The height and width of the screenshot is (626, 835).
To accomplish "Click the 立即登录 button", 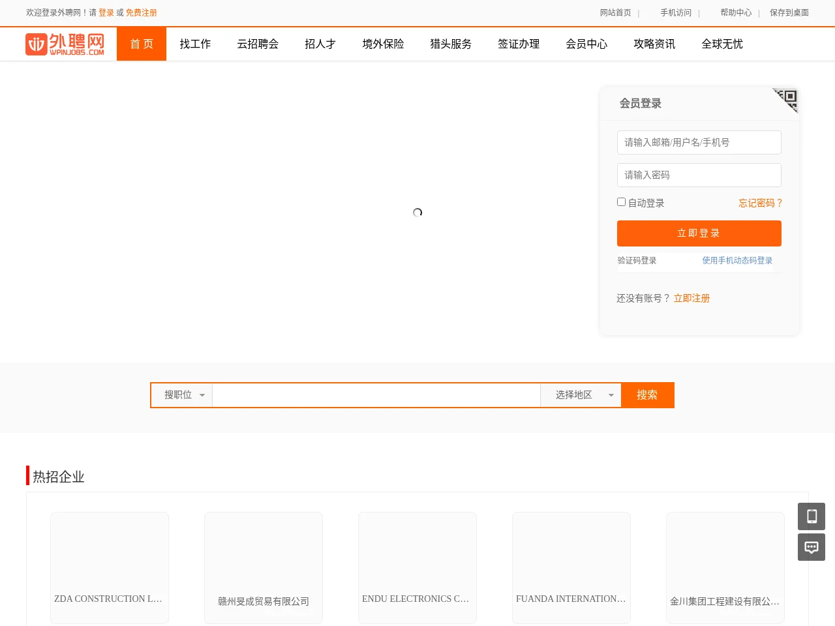I will [x=699, y=233].
